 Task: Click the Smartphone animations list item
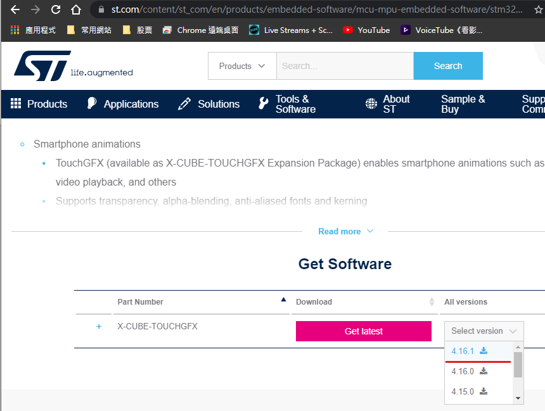click(x=87, y=144)
